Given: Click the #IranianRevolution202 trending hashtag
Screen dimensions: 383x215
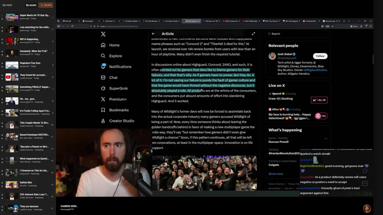Looking at the screenshot, I should click(284, 153).
